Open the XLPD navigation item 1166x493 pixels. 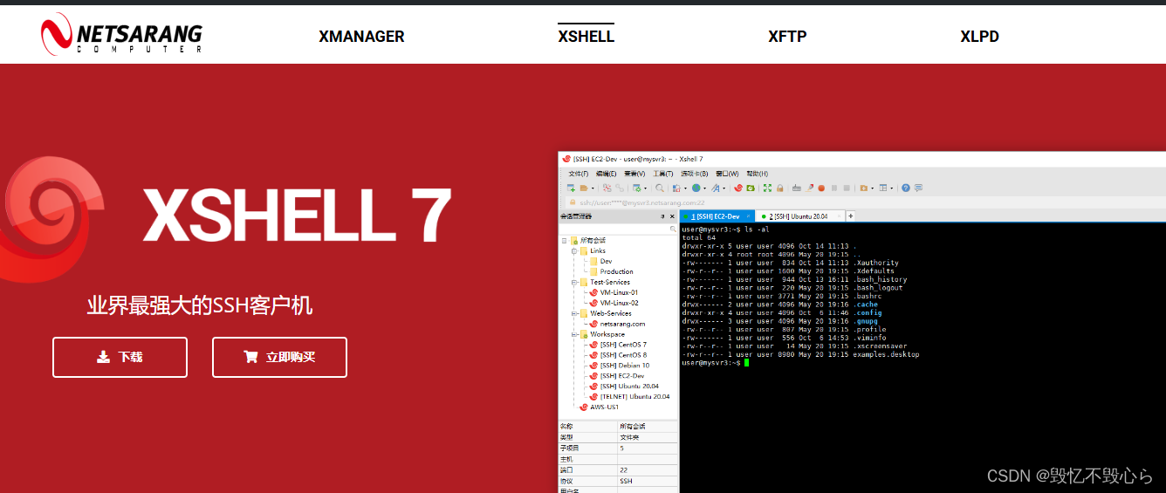(x=979, y=37)
